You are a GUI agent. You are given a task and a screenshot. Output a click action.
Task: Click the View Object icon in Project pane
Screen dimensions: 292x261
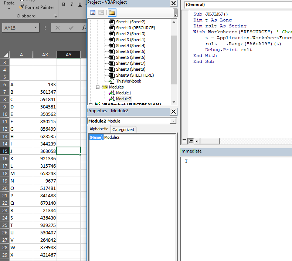(101, 13)
